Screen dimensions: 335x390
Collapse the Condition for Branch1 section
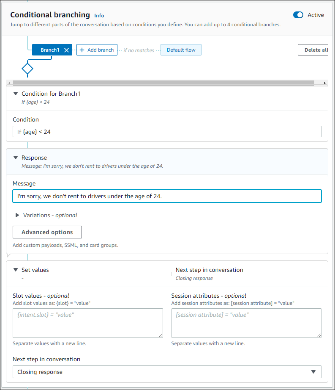tap(16, 94)
